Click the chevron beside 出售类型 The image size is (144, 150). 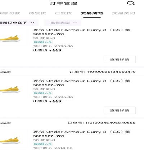pyautogui.click(x=75, y=23)
